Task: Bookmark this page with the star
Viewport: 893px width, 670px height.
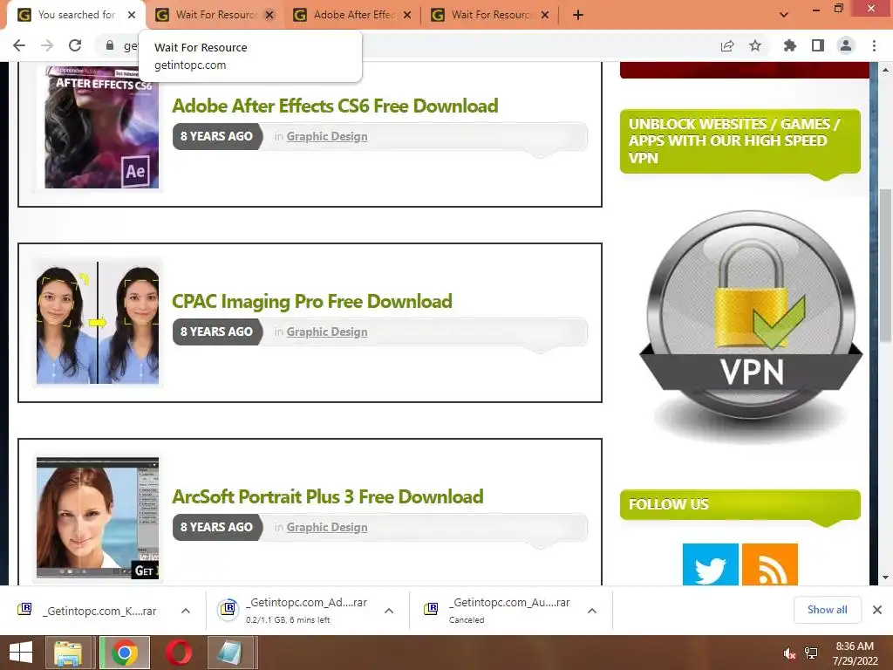Action: pyautogui.click(x=755, y=45)
